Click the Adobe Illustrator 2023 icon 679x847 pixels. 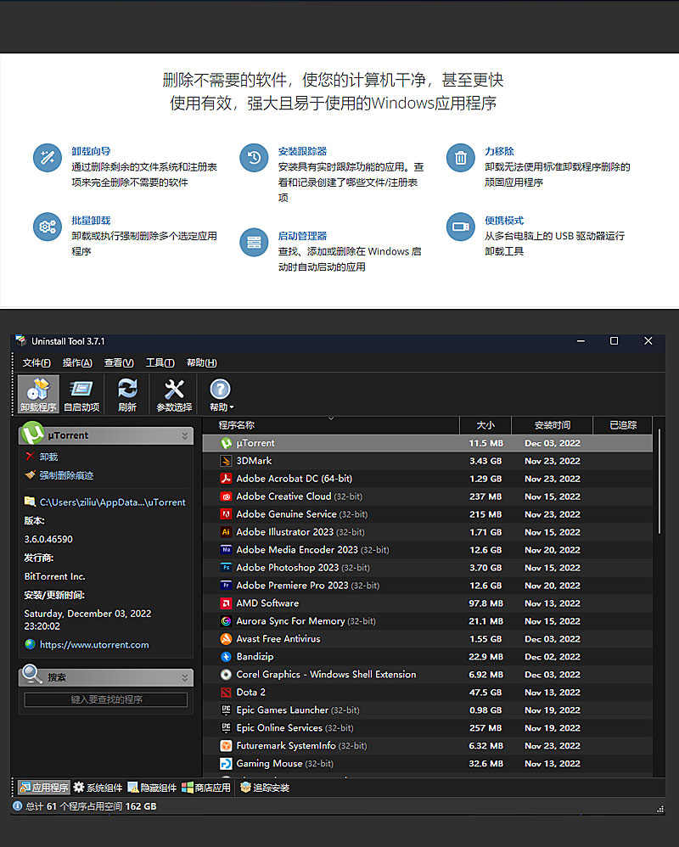(x=226, y=532)
